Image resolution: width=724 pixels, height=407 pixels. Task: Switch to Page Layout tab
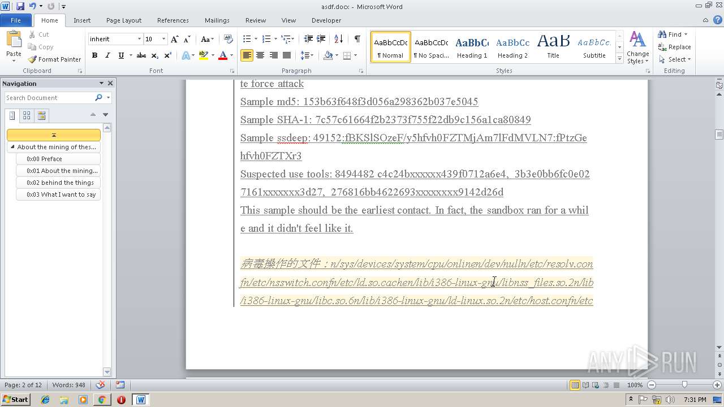124,20
